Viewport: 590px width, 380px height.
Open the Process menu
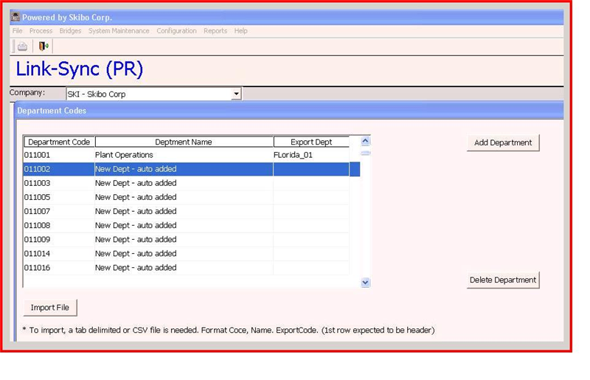tap(41, 31)
